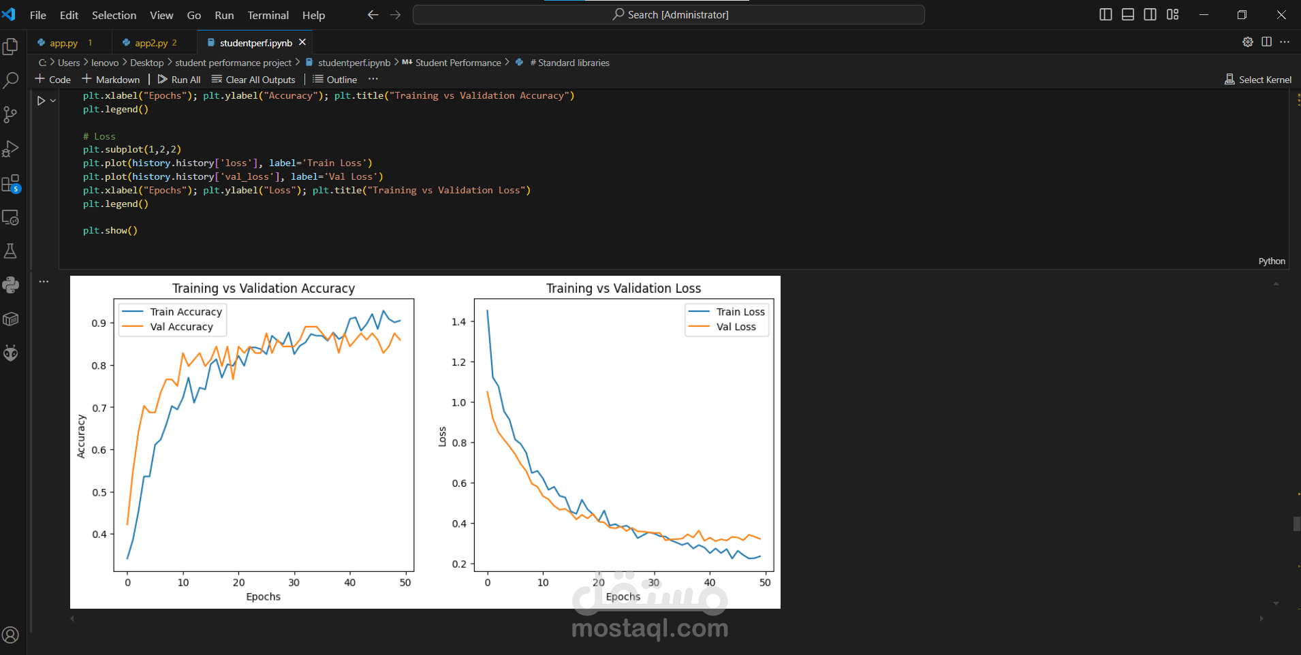Go back with the left arrow

[373, 14]
